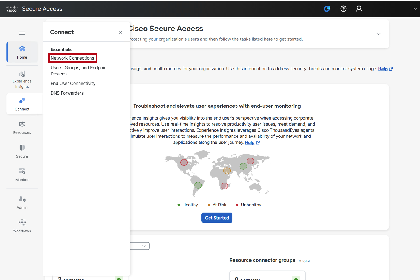
Task: Click the Cisco logo in the top bar
Action: pos(12,8)
